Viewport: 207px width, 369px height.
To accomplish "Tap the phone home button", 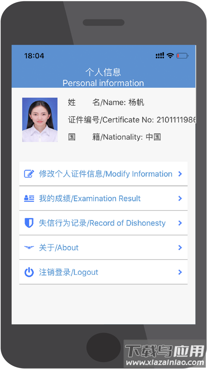I will (104, 347).
